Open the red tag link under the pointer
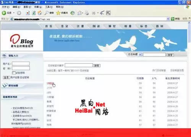 [50, 83]
